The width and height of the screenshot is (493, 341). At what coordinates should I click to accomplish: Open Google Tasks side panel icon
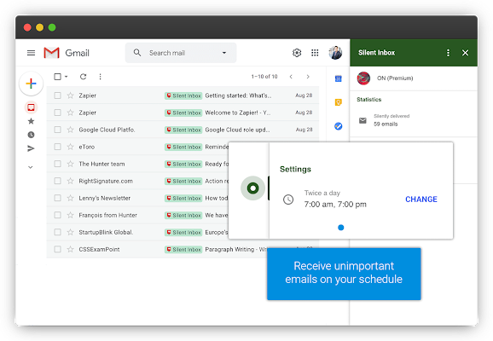[338, 126]
